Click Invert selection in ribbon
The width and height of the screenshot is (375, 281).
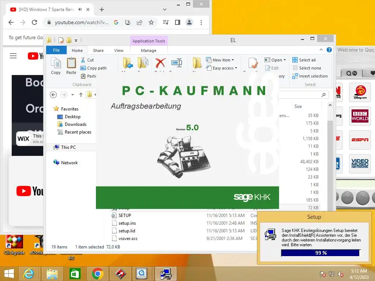310,76
